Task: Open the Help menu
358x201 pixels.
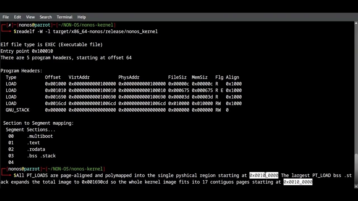Action: [x=81, y=17]
